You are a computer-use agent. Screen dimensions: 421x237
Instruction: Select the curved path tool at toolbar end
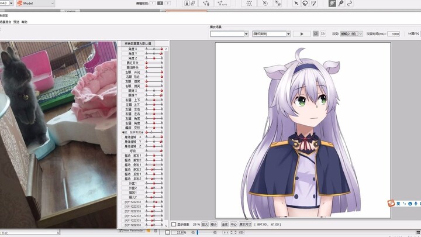click(x=349, y=4)
